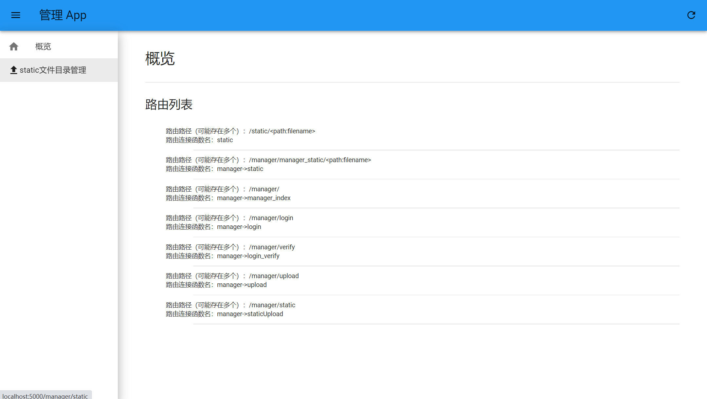Screen dimensions: 707x399
Task: Open the 概览 sidebar entry
Action: [43, 46]
